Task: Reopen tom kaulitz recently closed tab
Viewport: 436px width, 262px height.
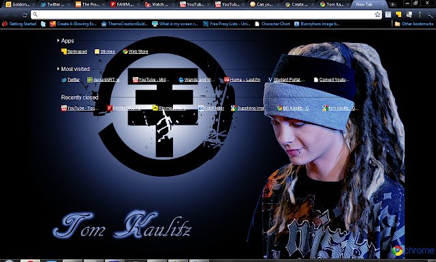Action: click(340, 108)
